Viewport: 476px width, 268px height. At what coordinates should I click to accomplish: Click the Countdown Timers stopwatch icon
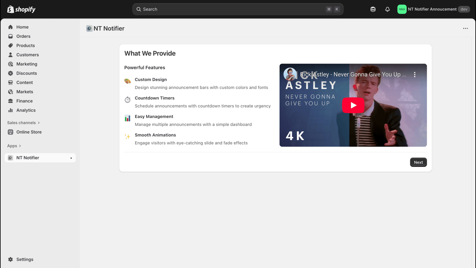pos(128,99)
